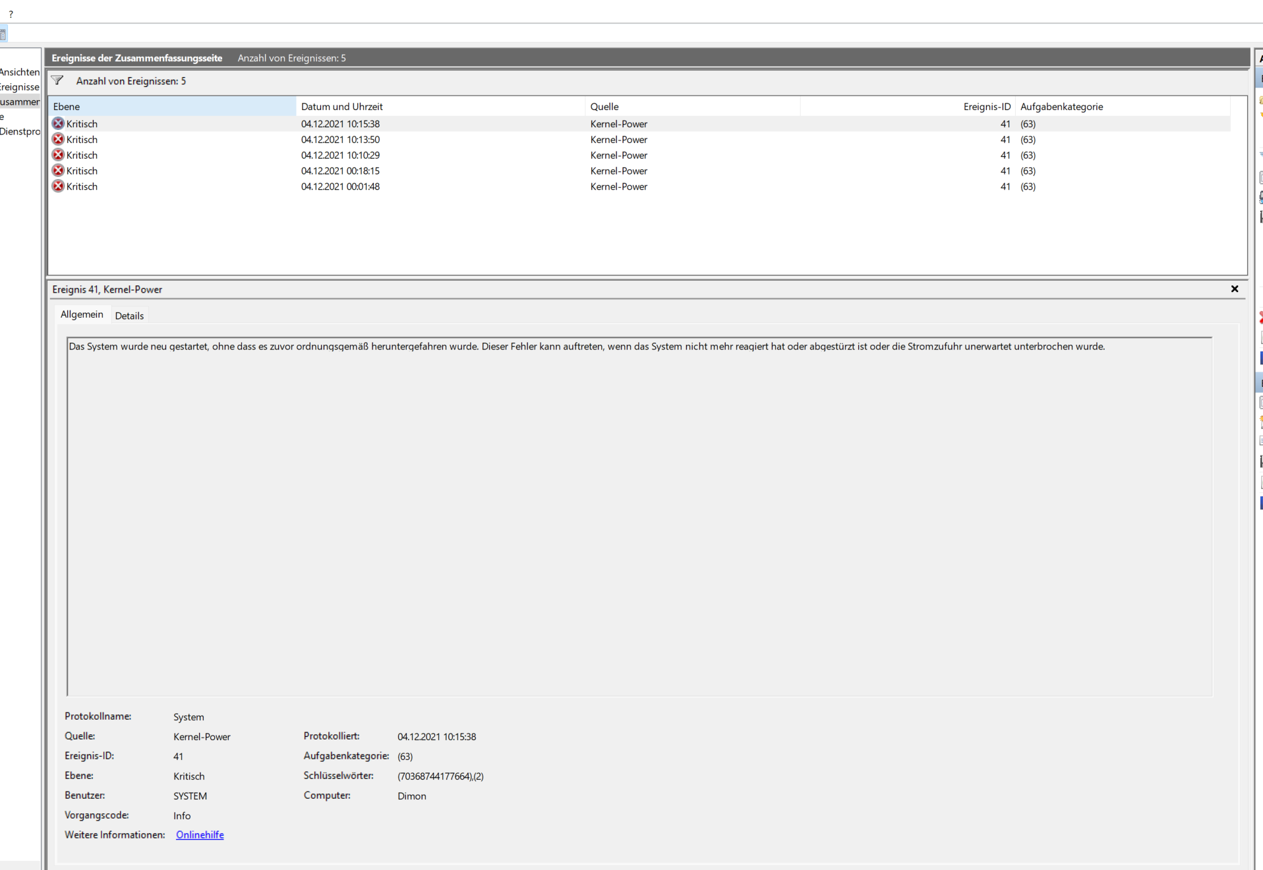Click error icon of 10:13:50 event
Image resolution: width=1263 pixels, height=870 pixels.
click(x=58, y=139)
